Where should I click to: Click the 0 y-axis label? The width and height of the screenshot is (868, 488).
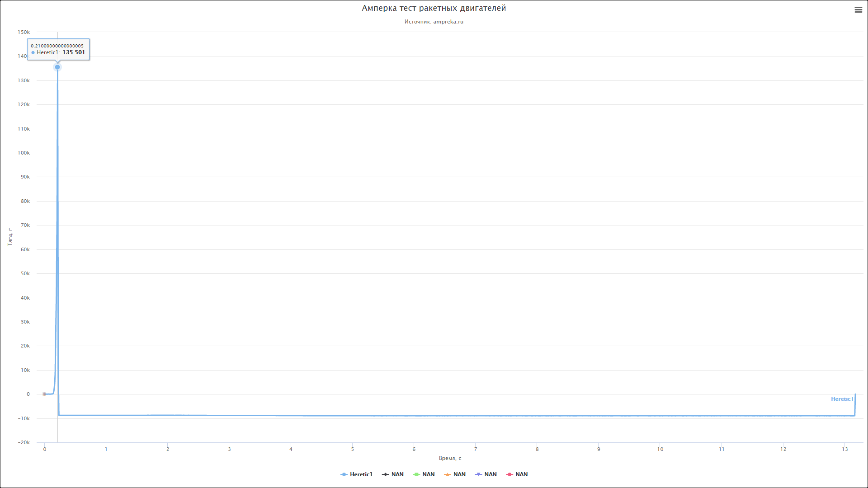point(28,394)
